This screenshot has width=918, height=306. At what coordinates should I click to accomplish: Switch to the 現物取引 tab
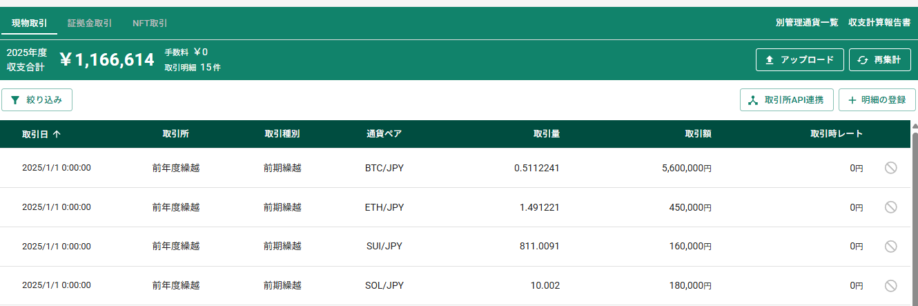pyautogui.click(x=30, y=23)
